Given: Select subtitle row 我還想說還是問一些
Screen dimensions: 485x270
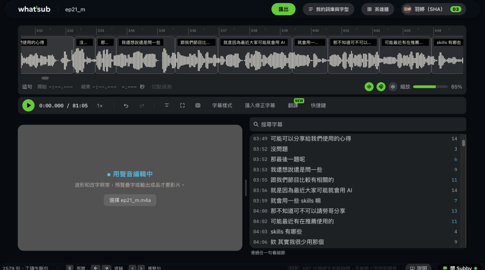Looking at the screenshot, I should tap(355, 170).
